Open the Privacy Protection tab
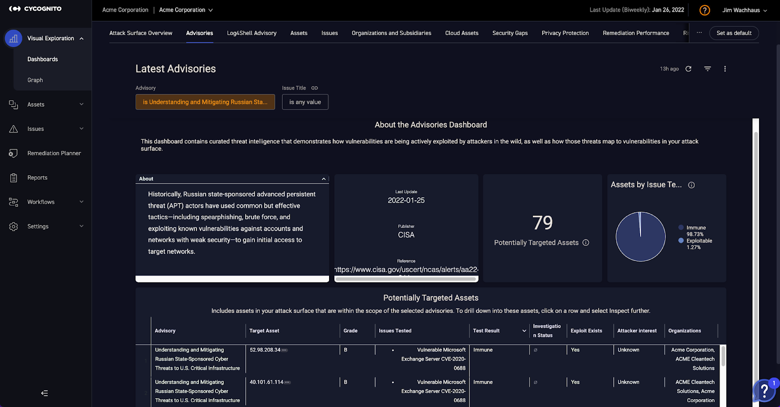This screenshot has height=407, width=780. tap(565, 33)
